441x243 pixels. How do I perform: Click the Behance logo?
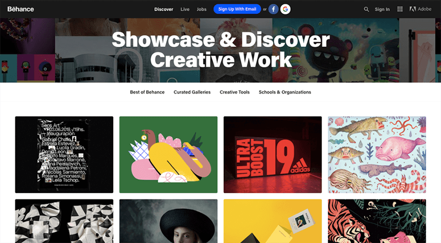(x=21, y=9)
